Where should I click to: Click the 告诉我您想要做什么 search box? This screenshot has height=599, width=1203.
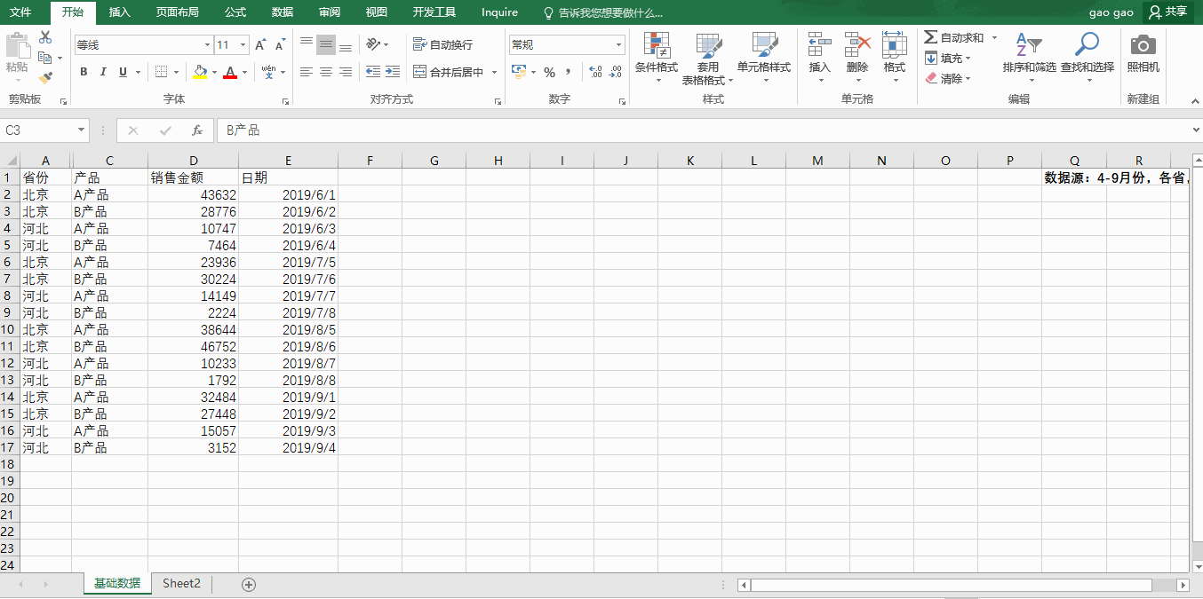603,12
